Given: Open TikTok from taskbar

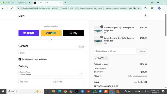Looking at the screenshot, I should pyautogui.click(x=77, y=91).
